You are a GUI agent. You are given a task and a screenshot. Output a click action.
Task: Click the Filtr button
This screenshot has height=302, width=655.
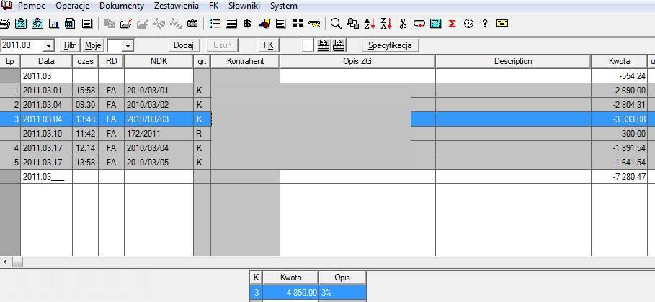[x=69, y=45]
